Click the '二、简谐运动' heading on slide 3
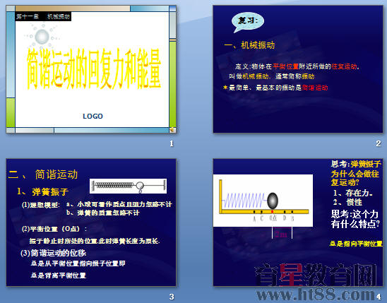 (43, 174)
